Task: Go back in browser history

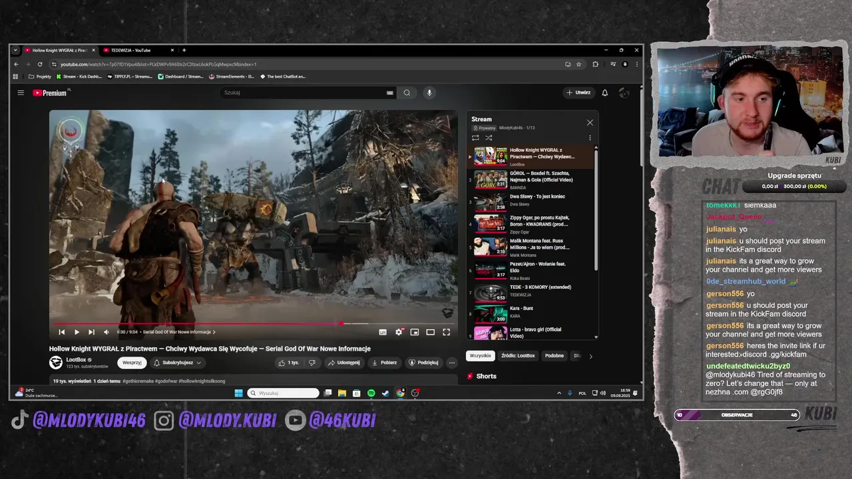Action: [x=16, y=65]
